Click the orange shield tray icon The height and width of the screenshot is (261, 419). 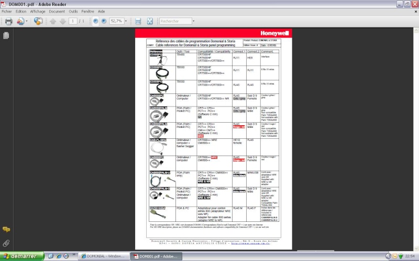tap(395, 256)
